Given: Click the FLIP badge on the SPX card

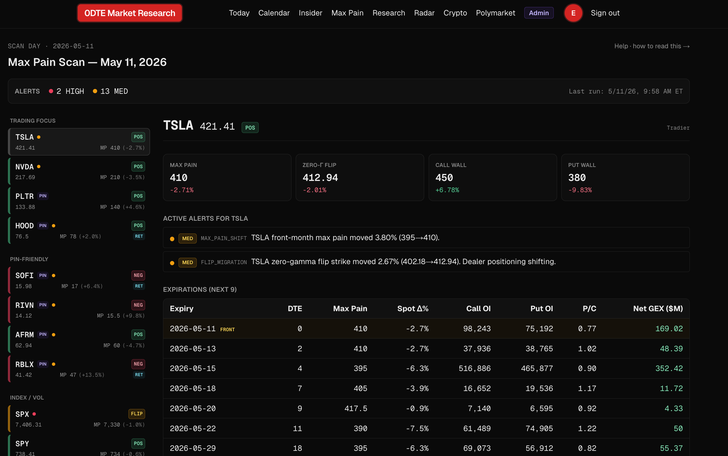Looking at the screenshot, I should coord(137,414).
